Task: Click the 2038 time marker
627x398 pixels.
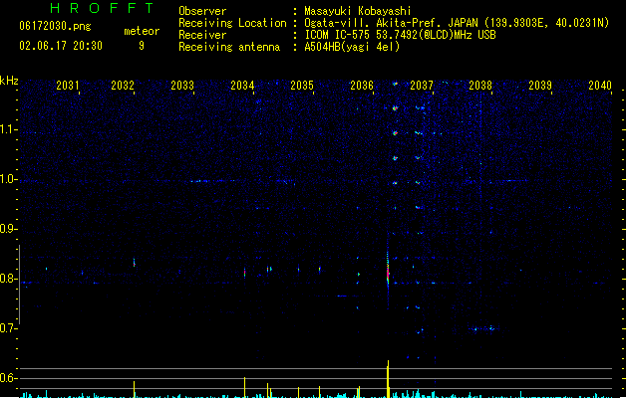Action: click(x=480, y=86)
